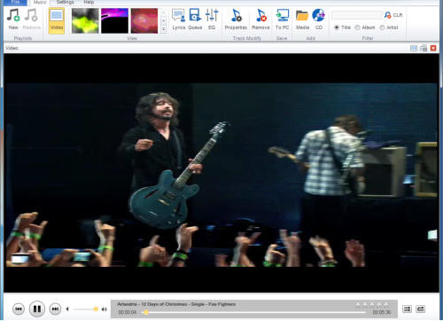Add music from CD
Image resolution: width=443 pixels, height=321 pixels.
coord(319,20)
